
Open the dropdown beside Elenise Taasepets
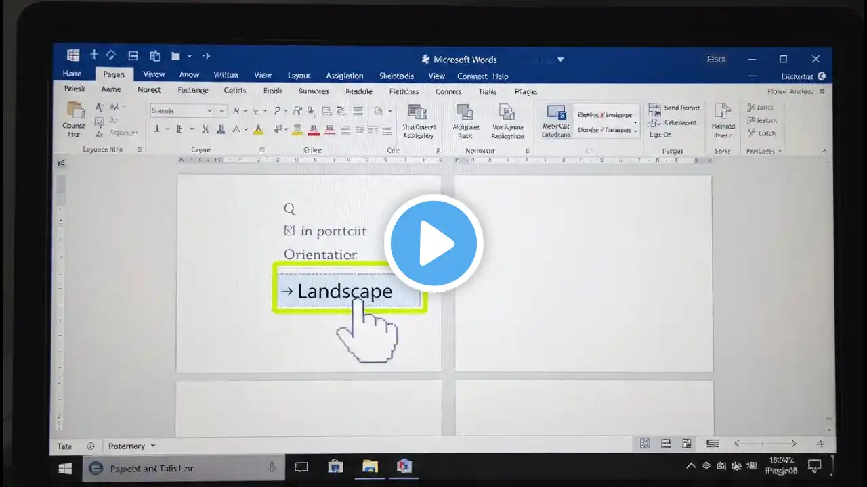(635, 130)
